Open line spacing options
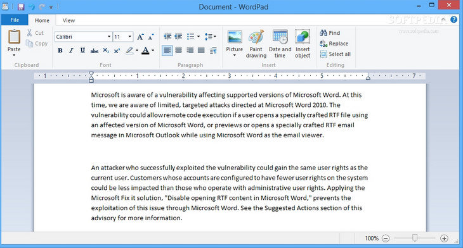This screenshot has width=463, height=248. pos(210,37)
